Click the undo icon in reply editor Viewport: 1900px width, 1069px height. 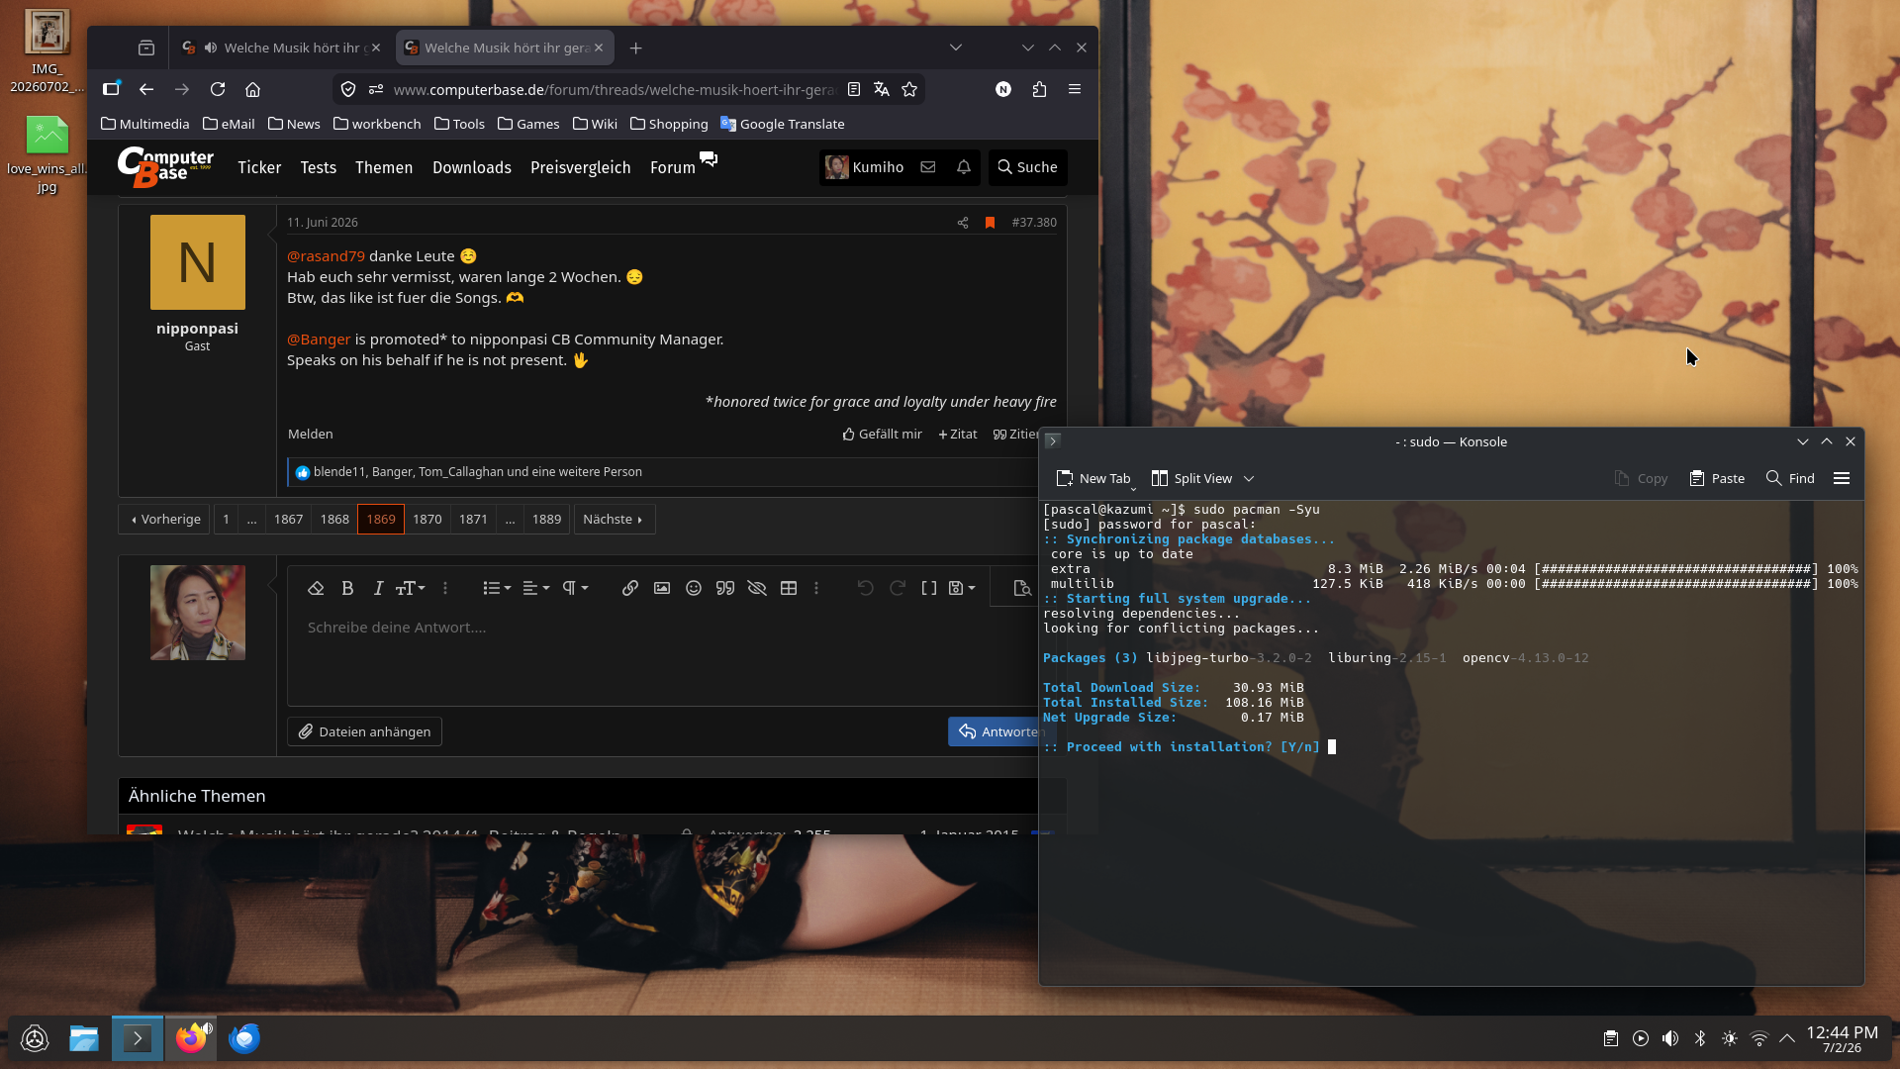(x=866, y=588)
